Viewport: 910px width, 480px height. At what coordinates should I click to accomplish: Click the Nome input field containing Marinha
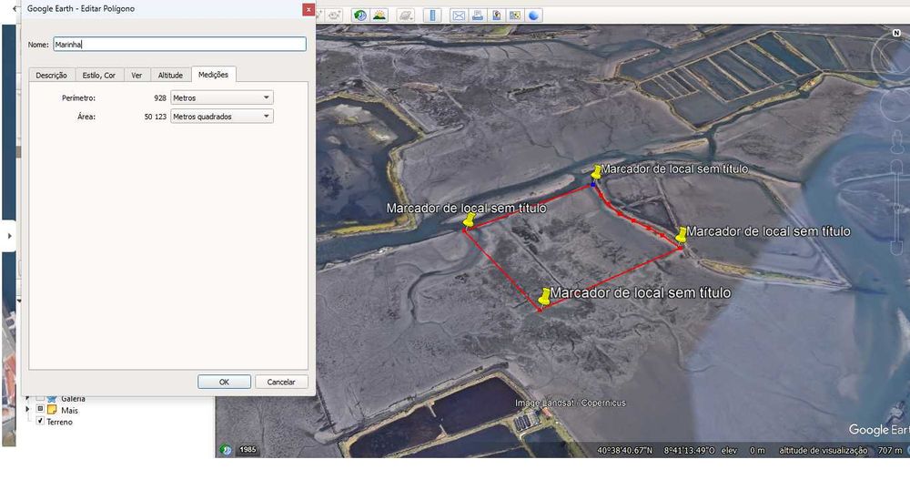[180, 44]
